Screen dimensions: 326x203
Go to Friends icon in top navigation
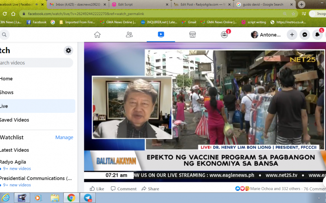pos(129,35)
